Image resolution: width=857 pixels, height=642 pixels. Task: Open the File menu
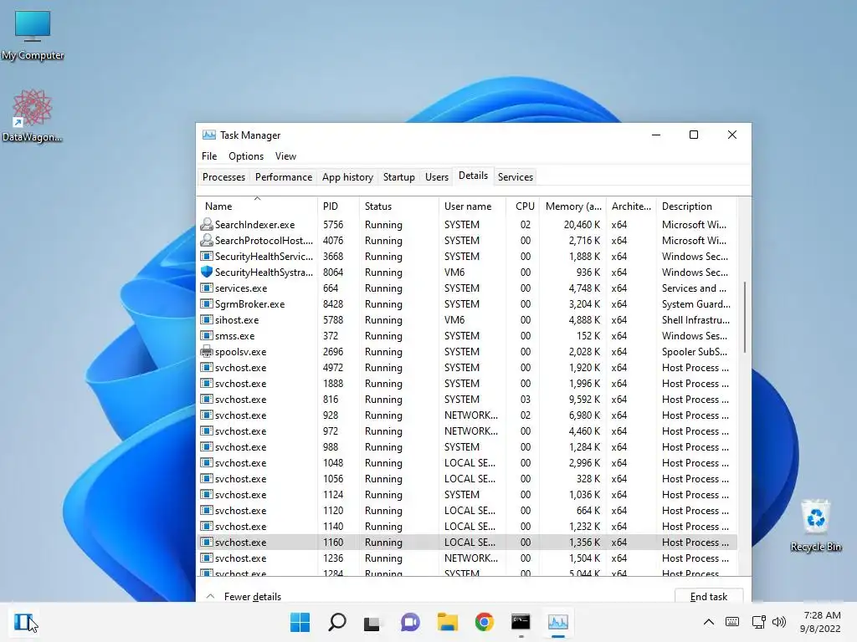(x=209, y=156)
